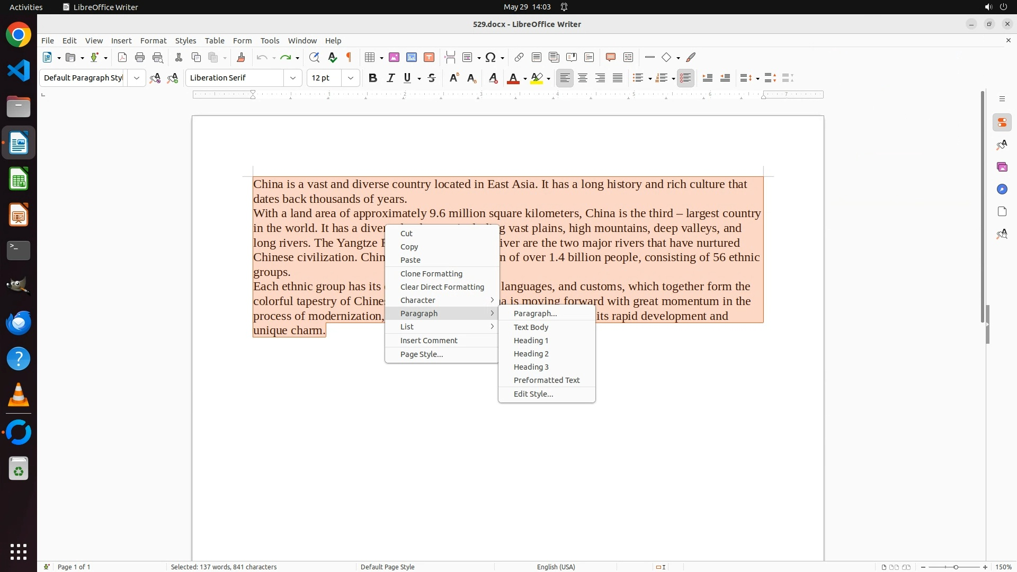Toggle Italic formatting button

click(390, 78)
